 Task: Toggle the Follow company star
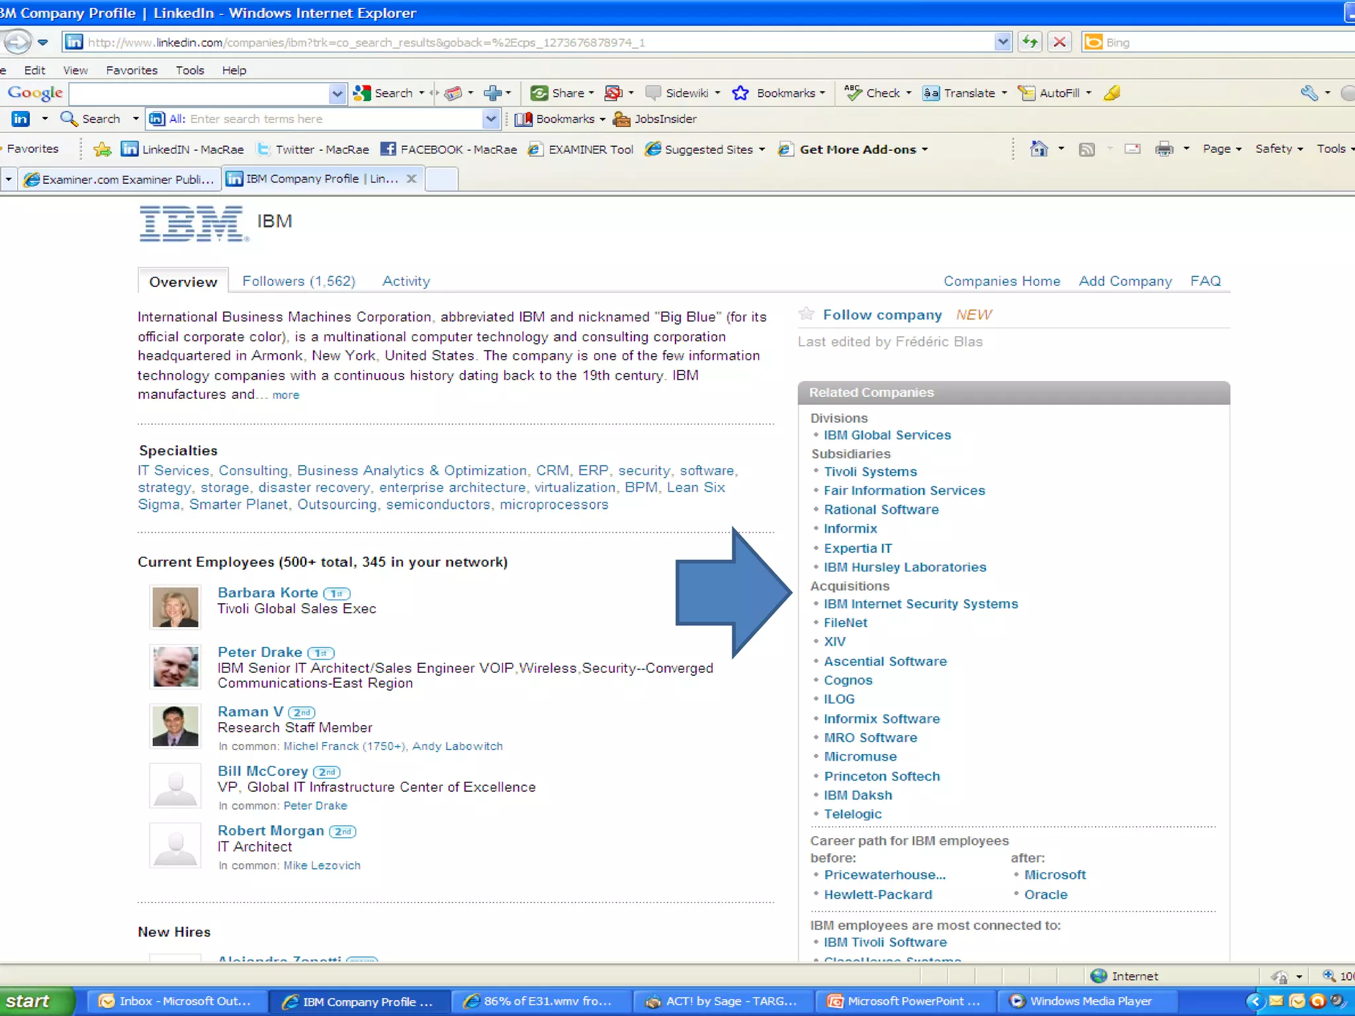[x=806, y=314]
